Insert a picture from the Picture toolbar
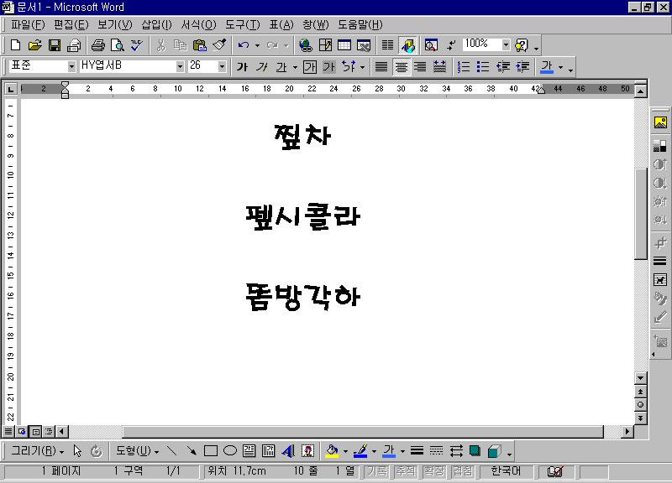 (660, 122)
